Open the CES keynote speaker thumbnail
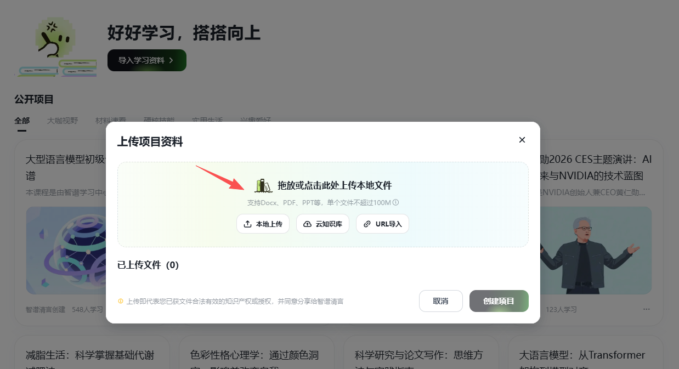 (595, 250)
